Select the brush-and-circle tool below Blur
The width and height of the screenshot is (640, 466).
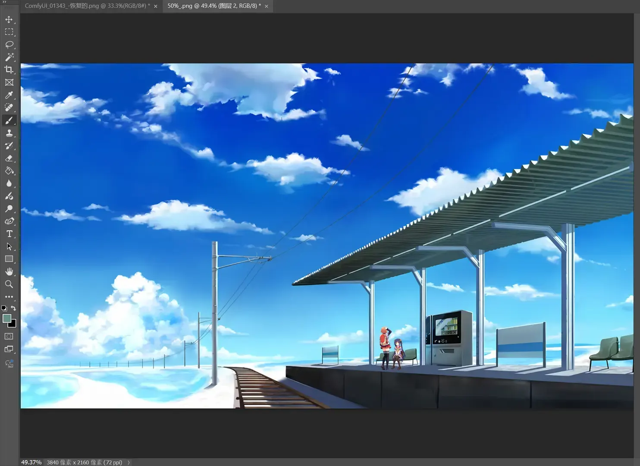[9, 196]
